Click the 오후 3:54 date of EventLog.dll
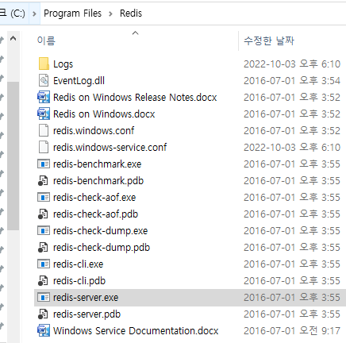This screenshot has width=346, height=343. point(292,81)
